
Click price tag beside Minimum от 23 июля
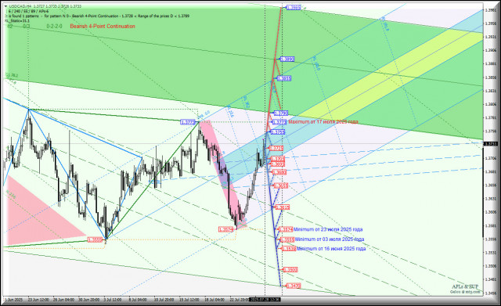click(286, 229)
